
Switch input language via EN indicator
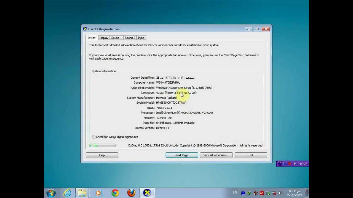coord(235,193)
